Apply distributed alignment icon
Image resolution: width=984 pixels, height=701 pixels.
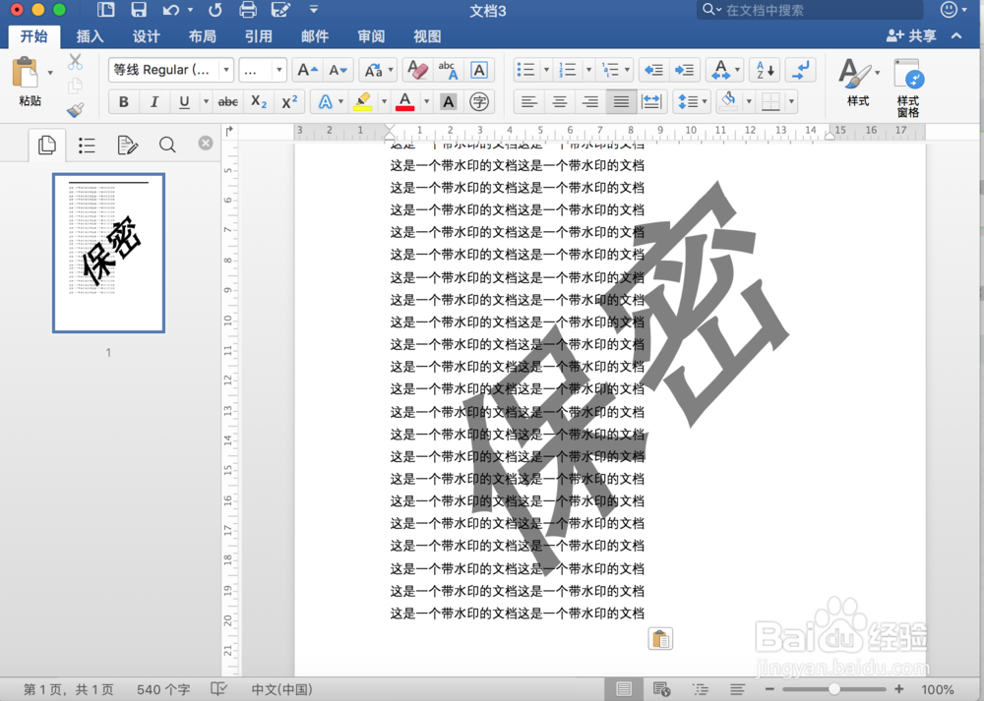[x=652, y=101]
